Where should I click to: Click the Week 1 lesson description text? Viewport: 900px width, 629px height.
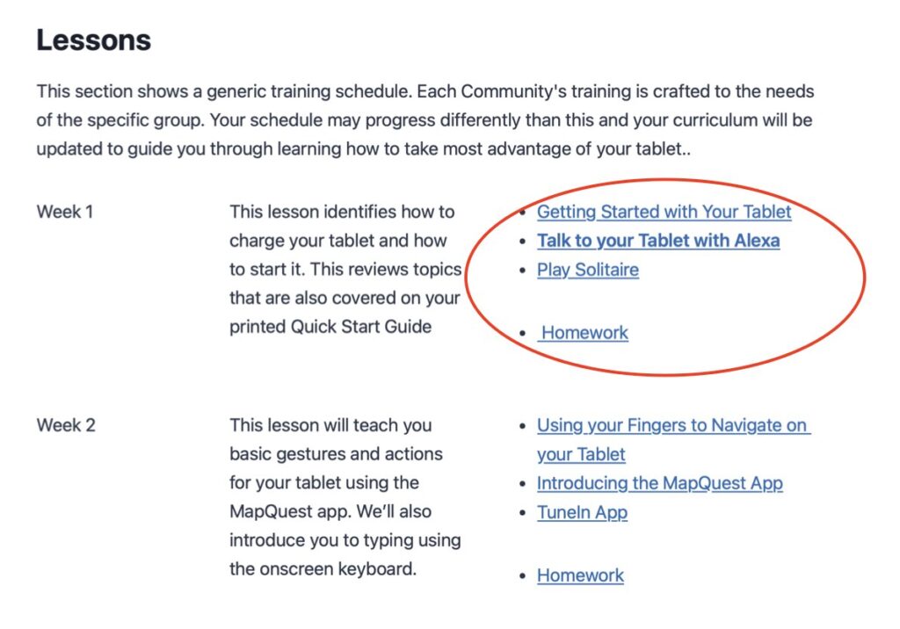[345, 269]
